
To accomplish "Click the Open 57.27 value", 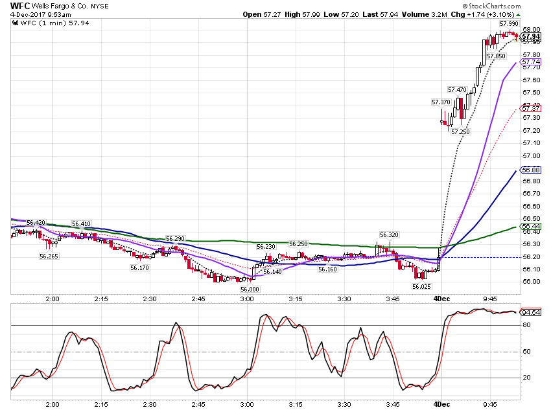I will tap(262, 14).
